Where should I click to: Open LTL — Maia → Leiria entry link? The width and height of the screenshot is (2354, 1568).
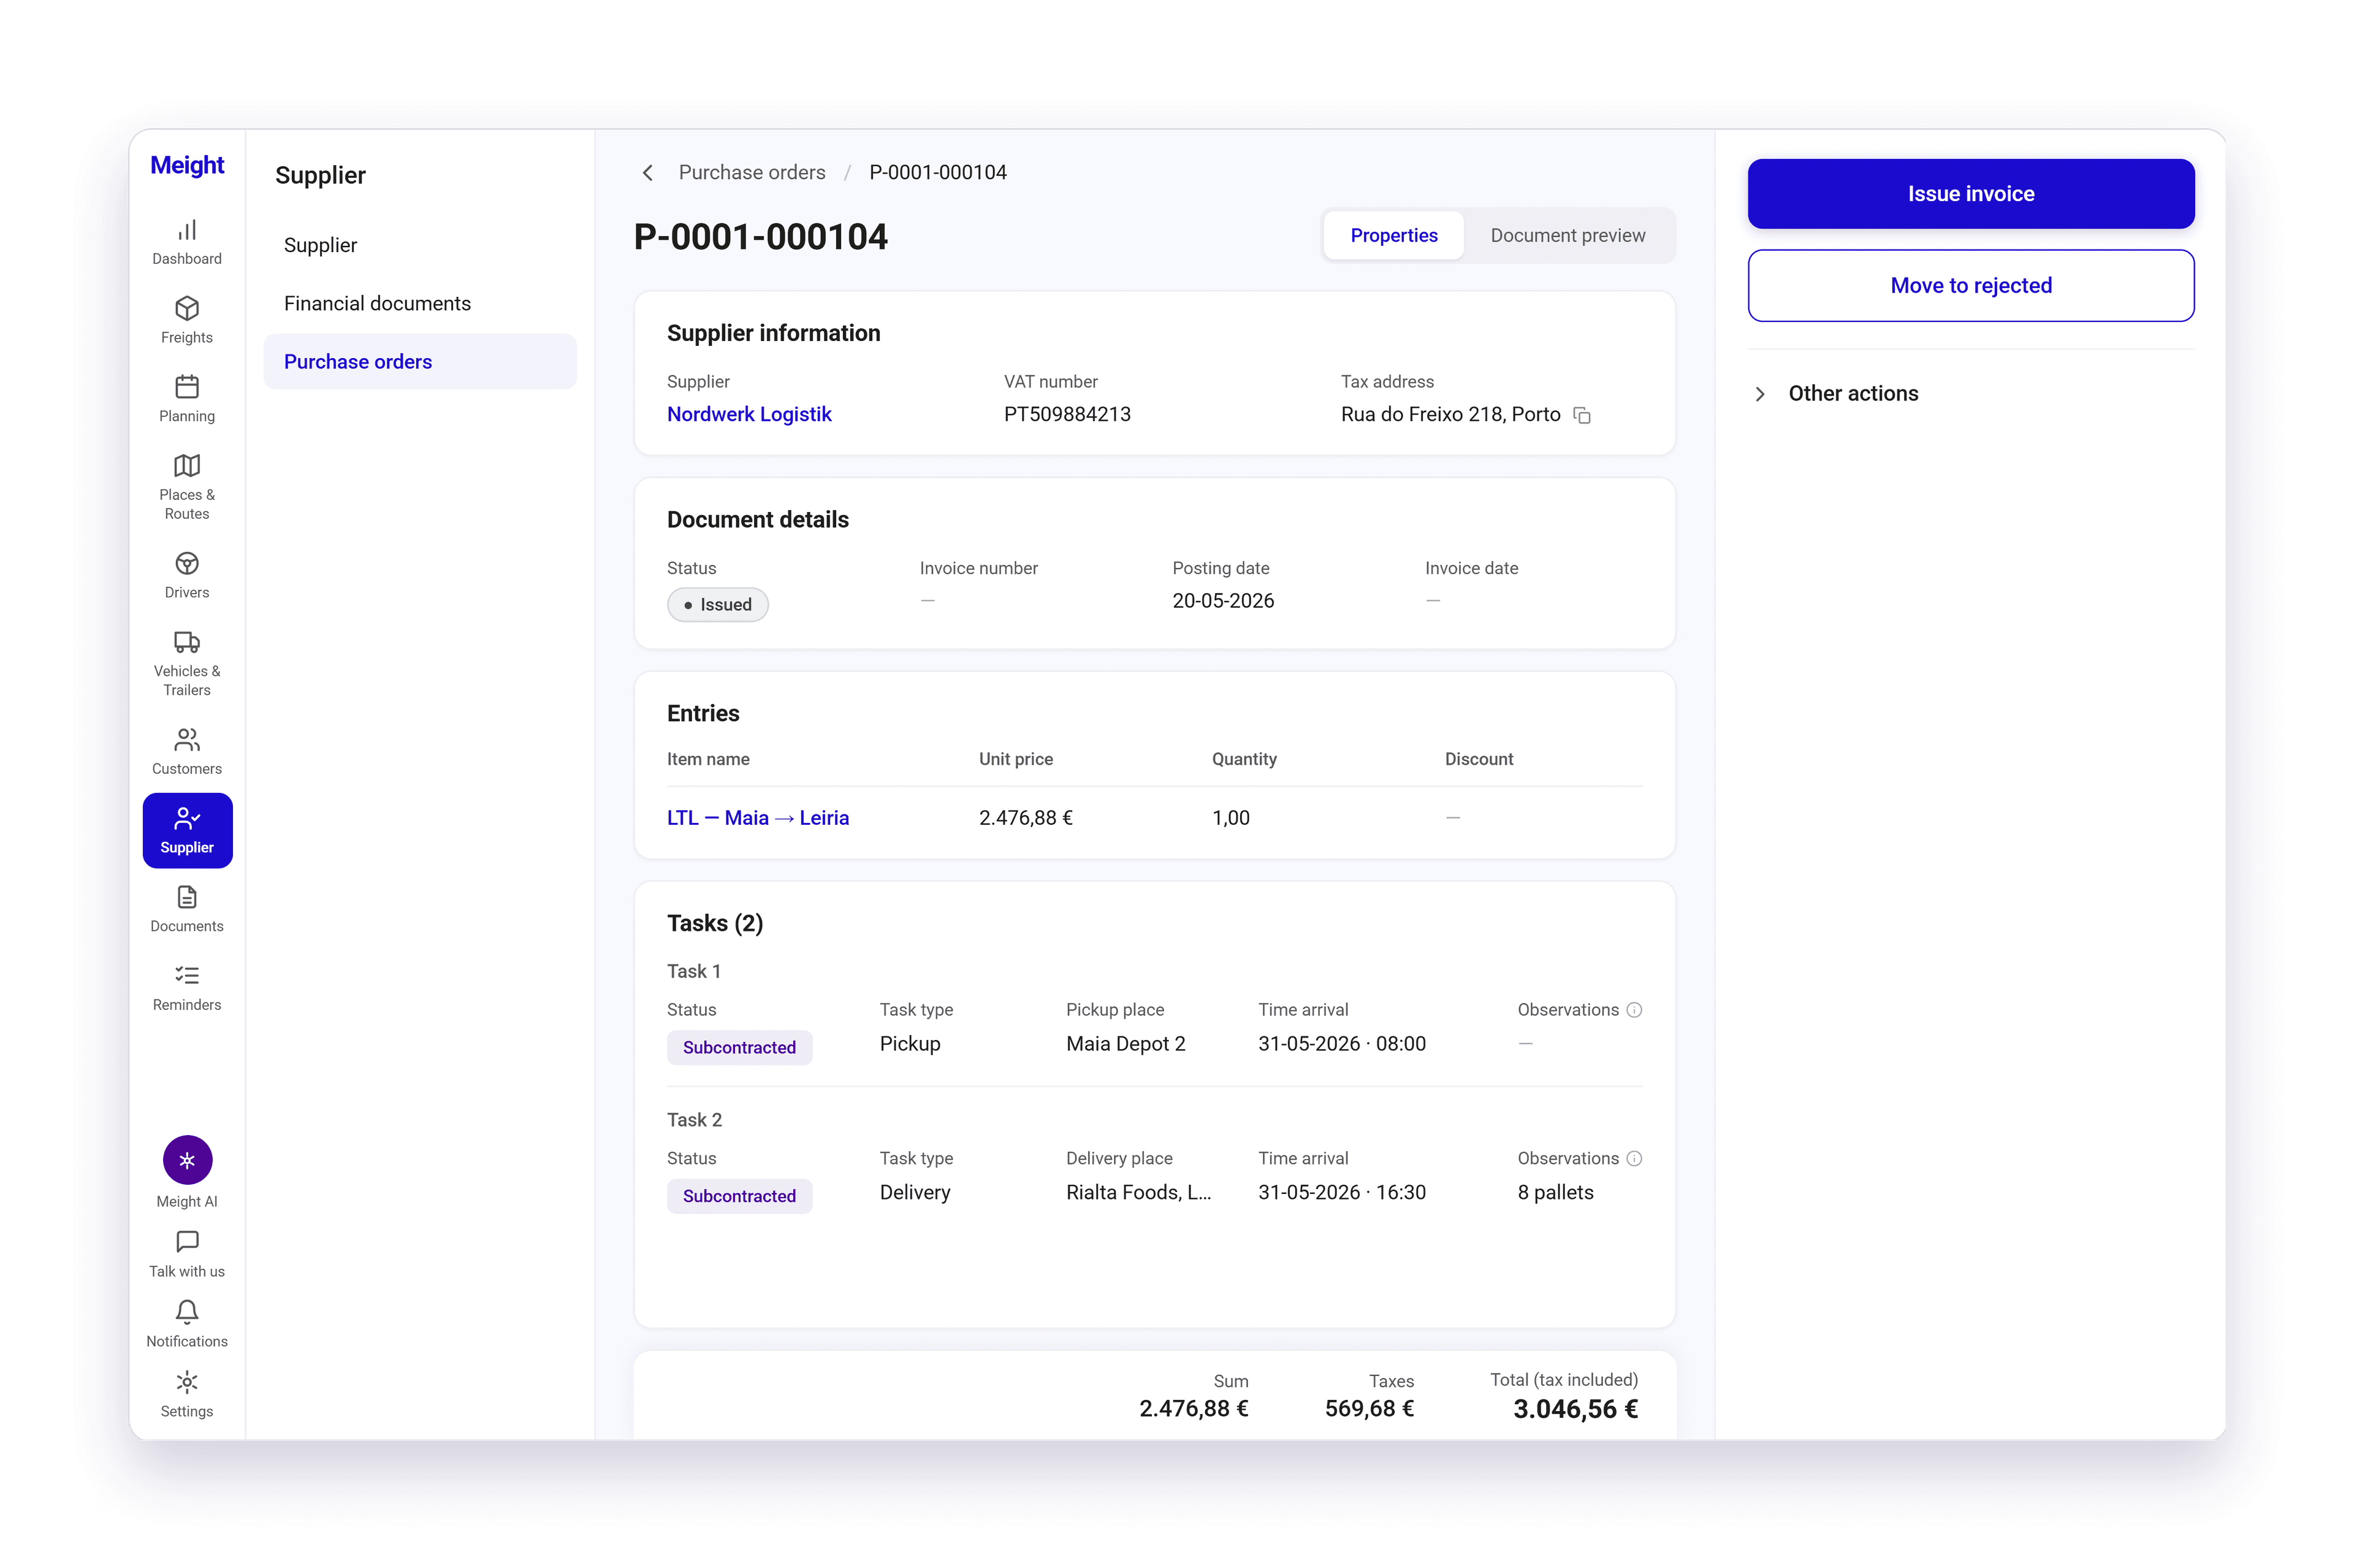758,817
